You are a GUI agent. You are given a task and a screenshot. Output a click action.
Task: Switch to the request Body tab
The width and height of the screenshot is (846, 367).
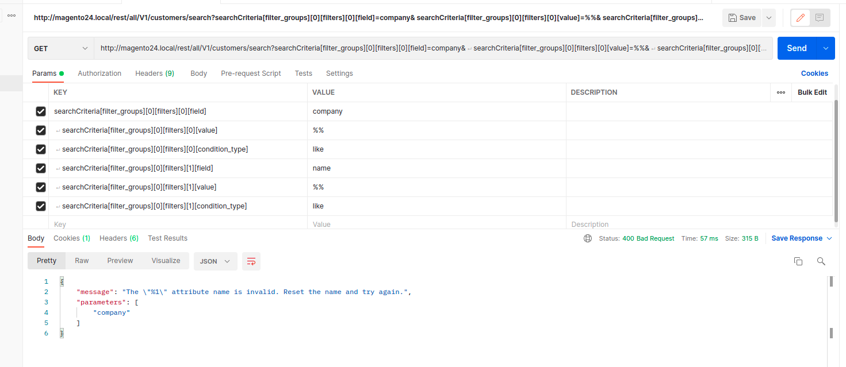click(198, 74)
